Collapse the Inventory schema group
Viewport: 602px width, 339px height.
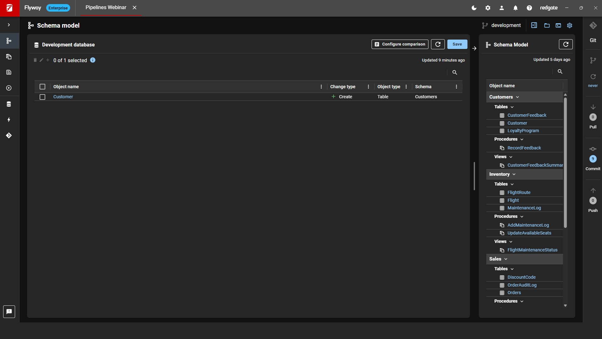(514, 174)
